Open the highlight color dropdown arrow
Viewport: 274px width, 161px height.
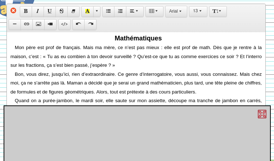[97, 12]
